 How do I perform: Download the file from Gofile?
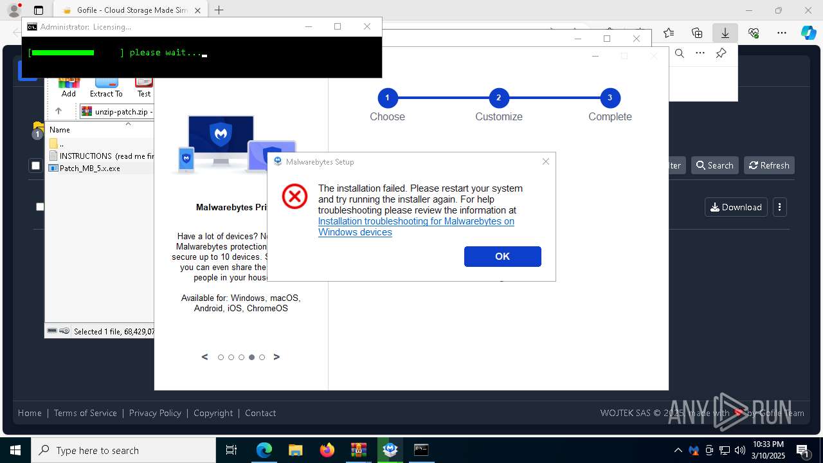736,207
